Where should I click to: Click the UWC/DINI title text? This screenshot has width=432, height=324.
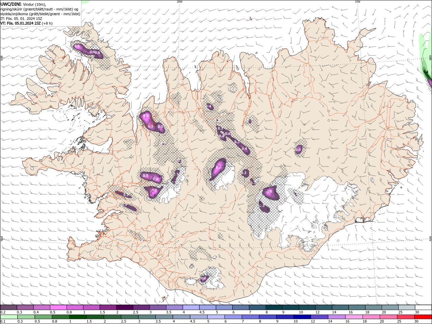pyautogui.click(x=10, y=4)
